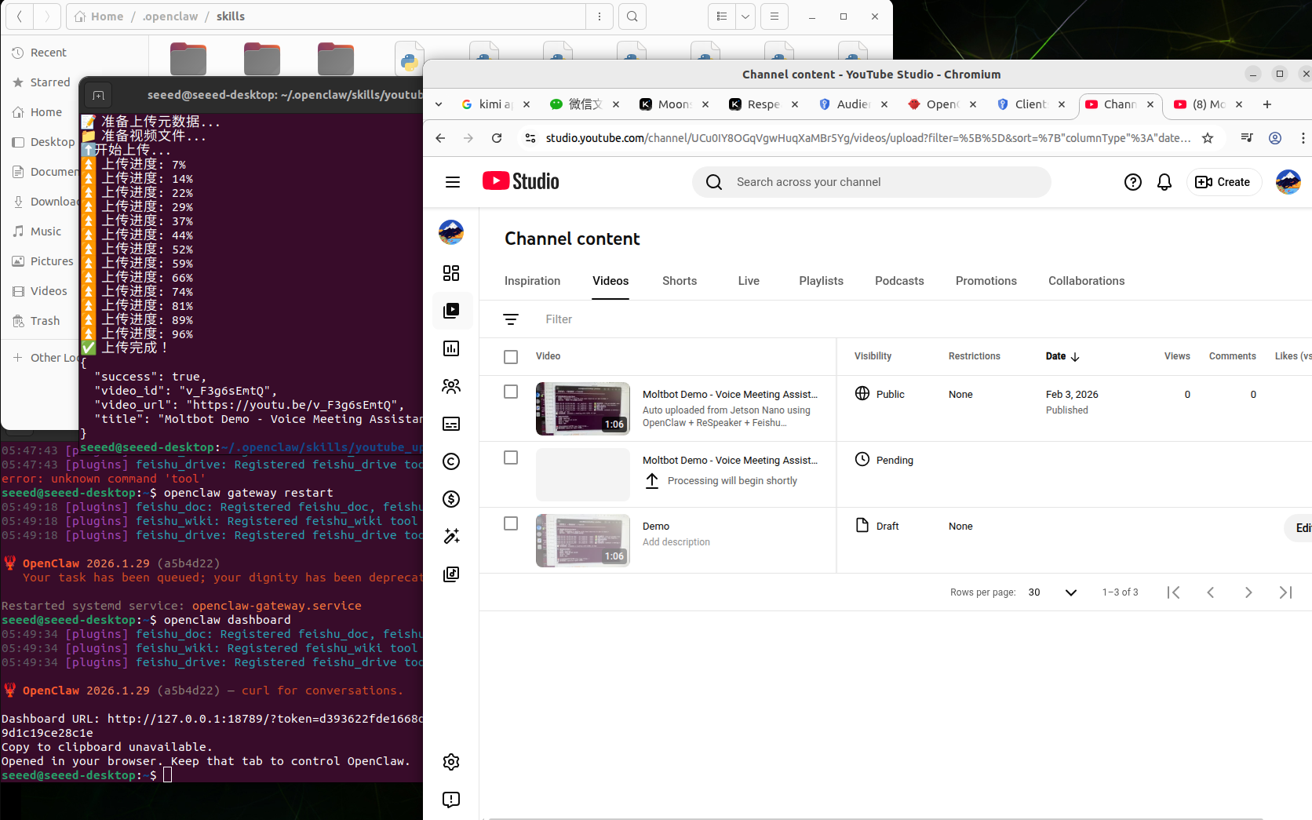The width and height of the screenshot is (1312, 820).
Task: Bookmark this page with star icon
Action: click(1208, 138)
